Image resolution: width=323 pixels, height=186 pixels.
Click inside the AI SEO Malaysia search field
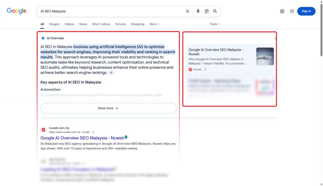[111, 11]
